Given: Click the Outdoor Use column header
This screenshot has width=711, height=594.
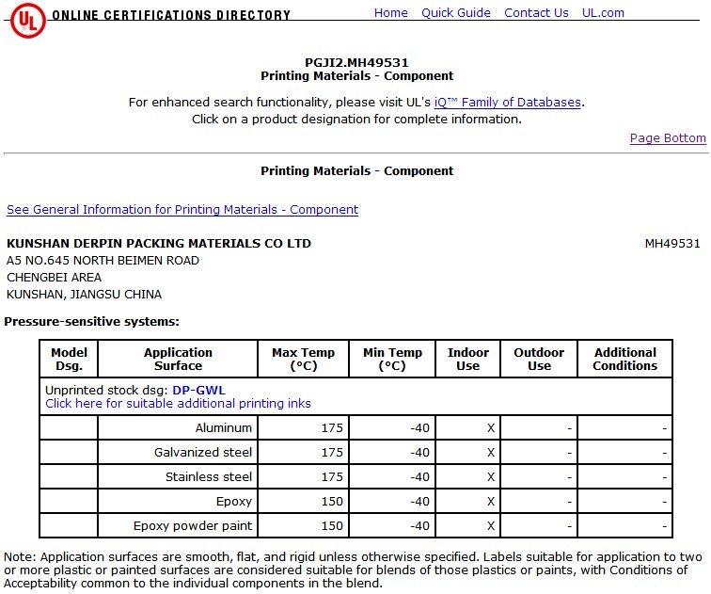Looking at the screenshot, I should (x=539, y=359).
